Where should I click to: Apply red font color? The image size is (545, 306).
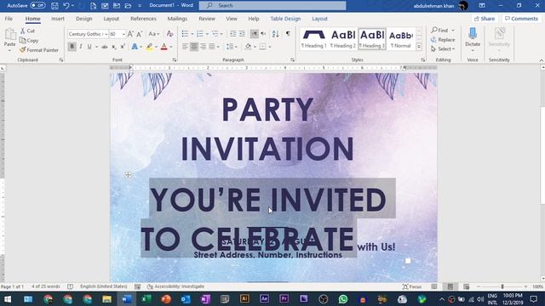164,47
